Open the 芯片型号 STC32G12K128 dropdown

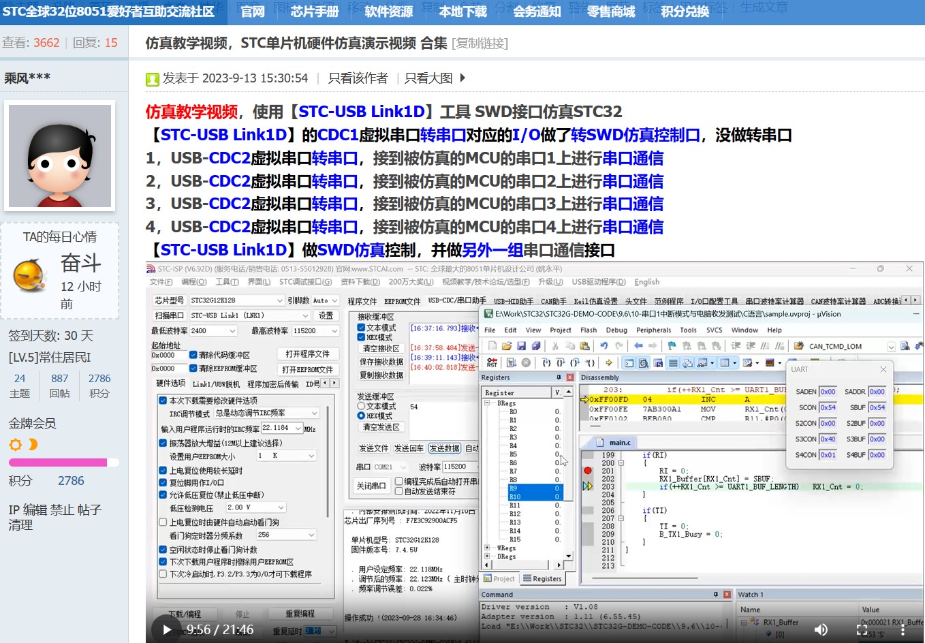point(279,300)
